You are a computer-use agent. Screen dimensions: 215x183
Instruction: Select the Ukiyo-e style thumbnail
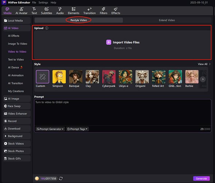[126, 77]
